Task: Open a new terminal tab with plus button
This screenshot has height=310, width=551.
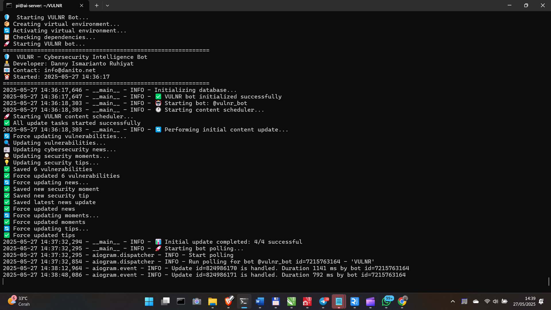Action: click(97, 5)
